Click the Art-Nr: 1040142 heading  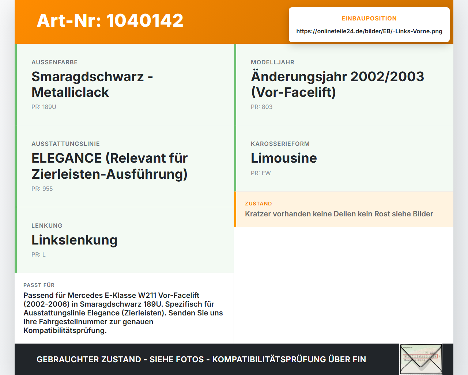point(110,20)
